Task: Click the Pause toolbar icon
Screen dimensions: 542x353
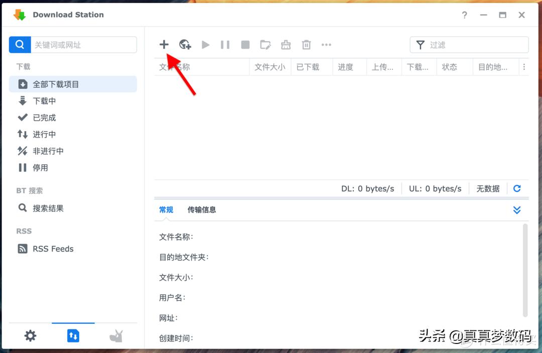Action: (225, 45)
